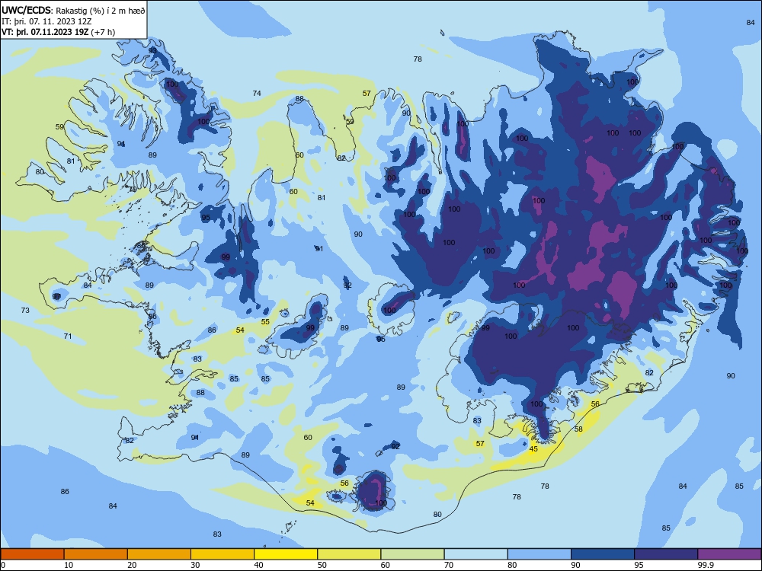Click the pale blue 70–80 legend swatch

(x=476, y=554)
